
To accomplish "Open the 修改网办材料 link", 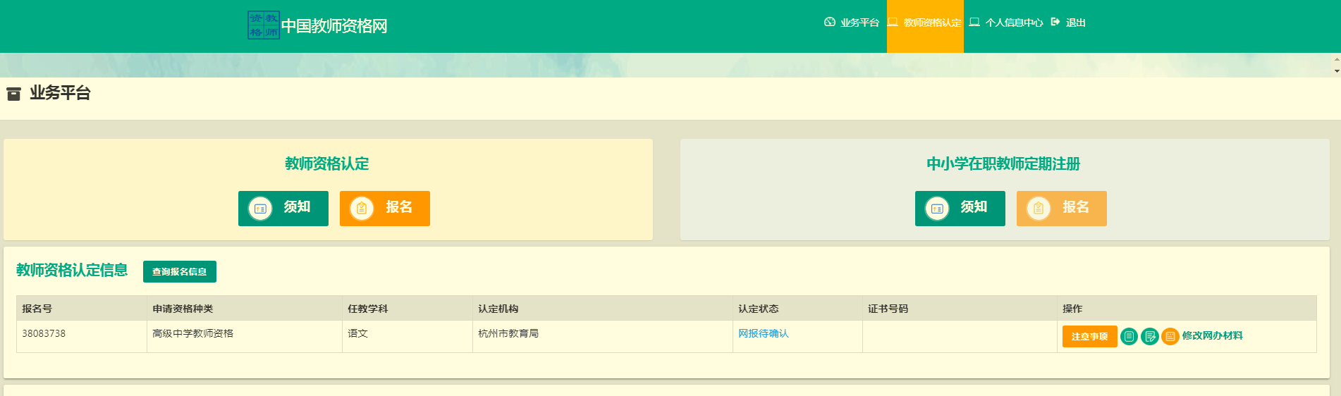I will click(x=1212, y=336).
